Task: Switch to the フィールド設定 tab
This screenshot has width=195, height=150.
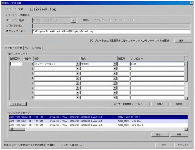Action: point(34,48)
